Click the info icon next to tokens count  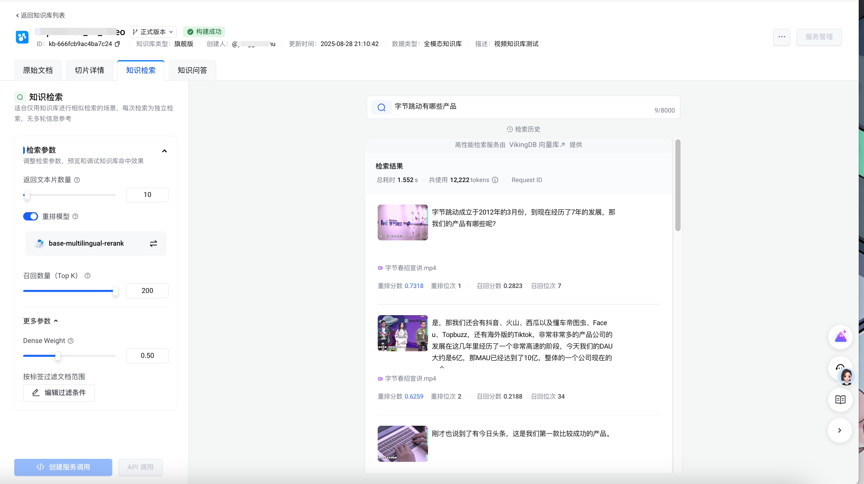coord(495,180)
